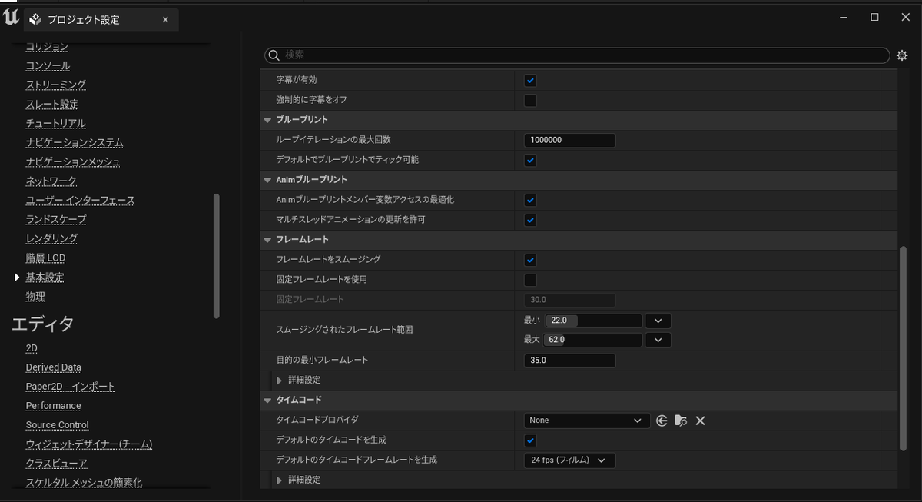Click the project settings tab icon
This screenshot has height=502, width=922.
tap(35, 20)
